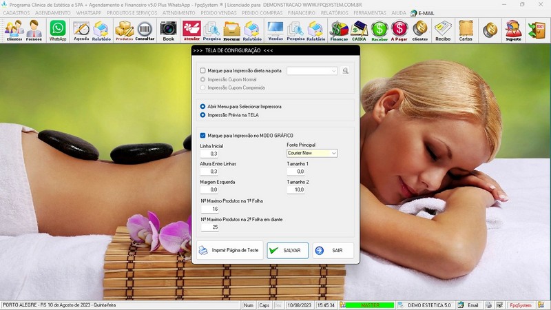Open the FINANCEIRO menu

coord(302,13)
